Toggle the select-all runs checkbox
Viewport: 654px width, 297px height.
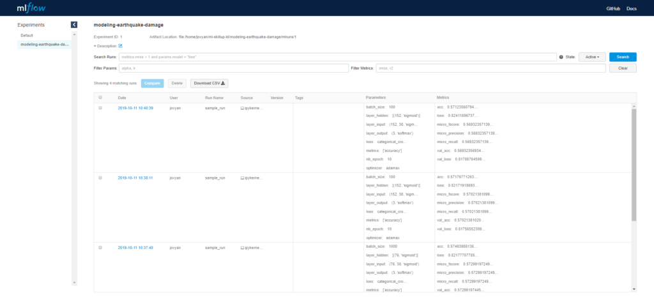point(100,98)
